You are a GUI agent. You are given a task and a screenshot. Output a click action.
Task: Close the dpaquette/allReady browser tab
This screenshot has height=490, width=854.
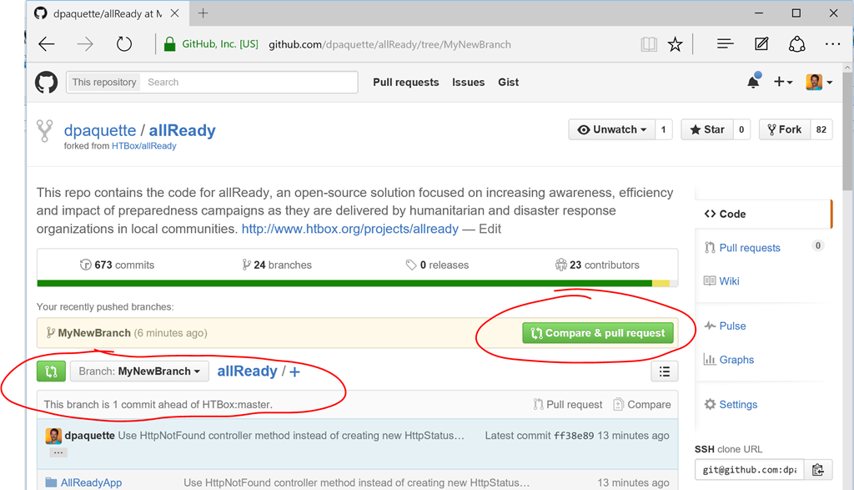(x=175, y=13)
